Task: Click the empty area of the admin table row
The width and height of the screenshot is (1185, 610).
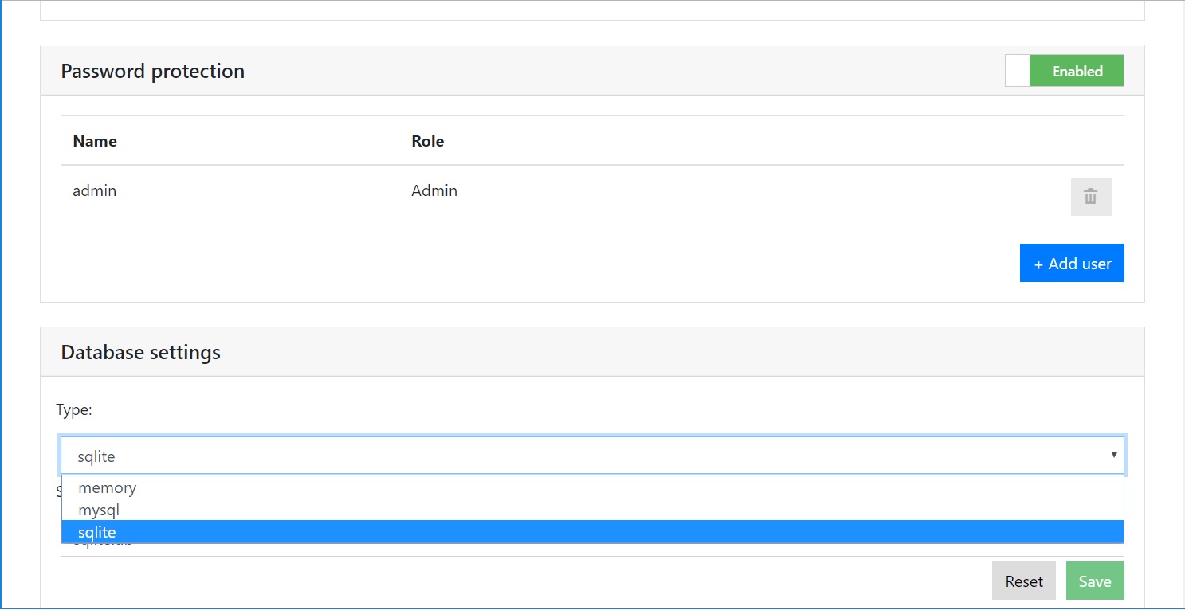Action: coord(717,193)
